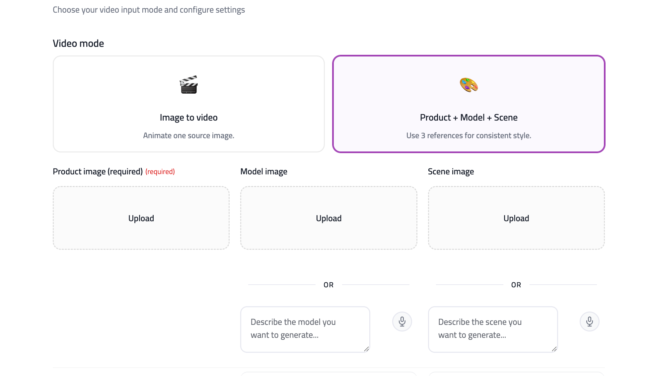Open the Scene image Upload area
651x376 pixels.
click(516, 218)
